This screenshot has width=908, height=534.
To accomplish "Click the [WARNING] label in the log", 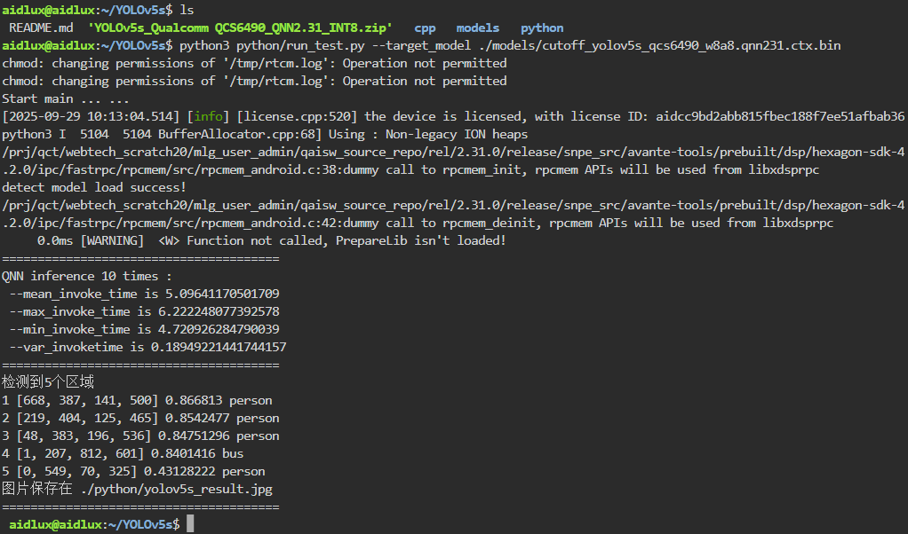I will coord(112,240).
